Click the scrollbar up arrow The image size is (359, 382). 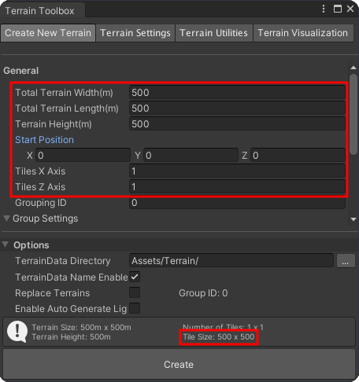[x=353, y=68]
